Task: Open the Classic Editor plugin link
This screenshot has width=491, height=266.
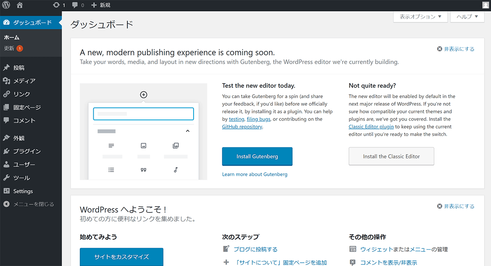Action: (x=371, y=127)
